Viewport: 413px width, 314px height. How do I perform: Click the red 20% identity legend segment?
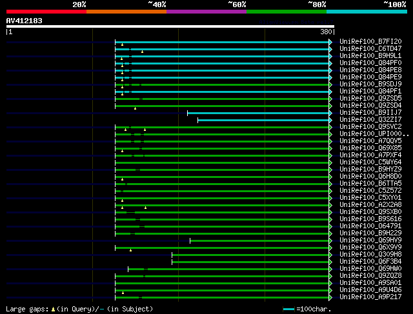tap(46, 12)
